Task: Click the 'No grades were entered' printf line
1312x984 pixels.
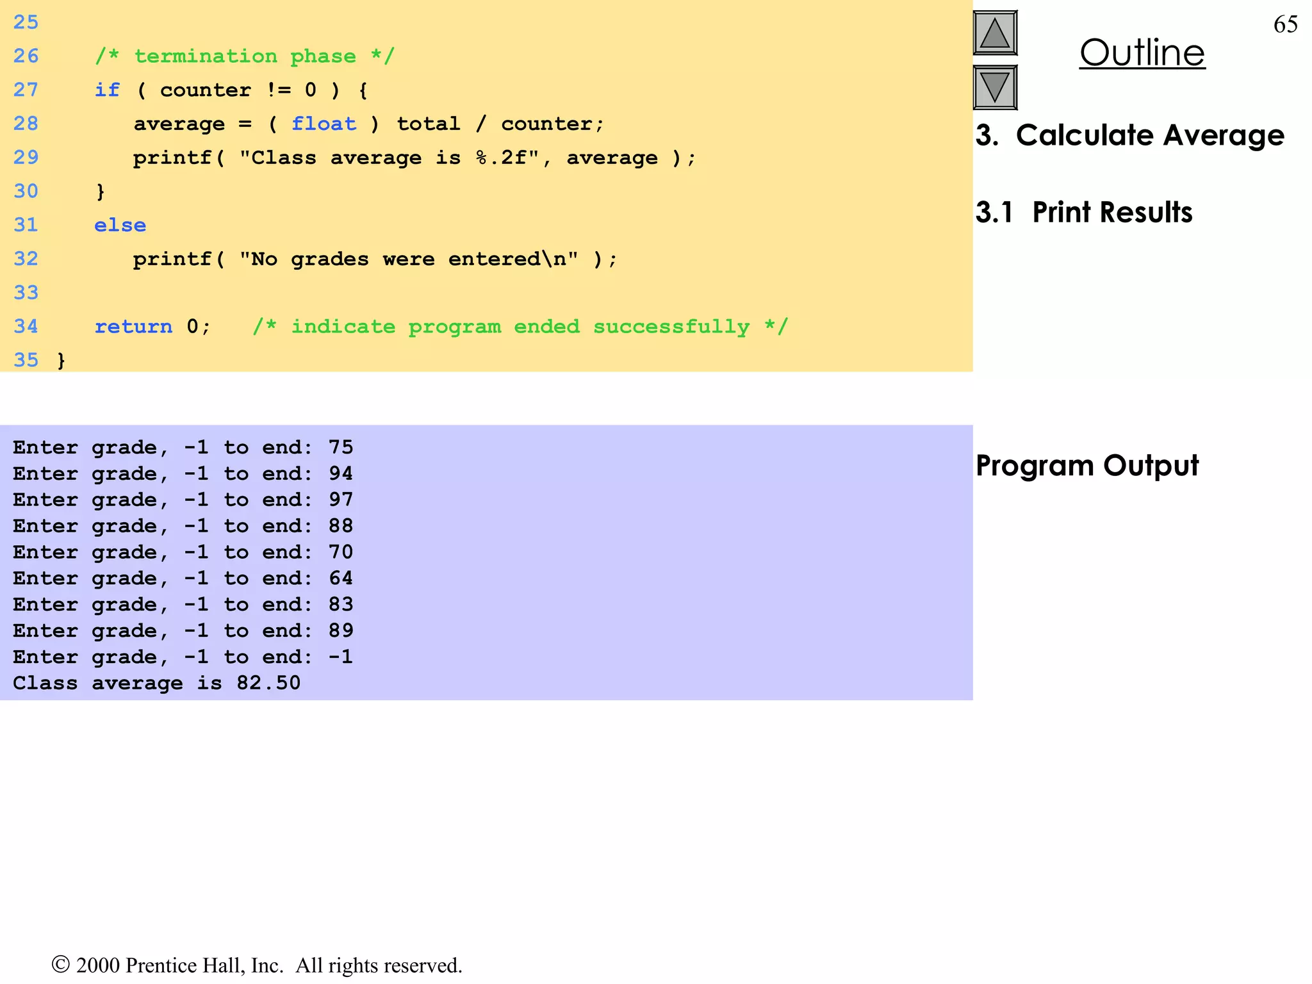Action: pos(375,259)
